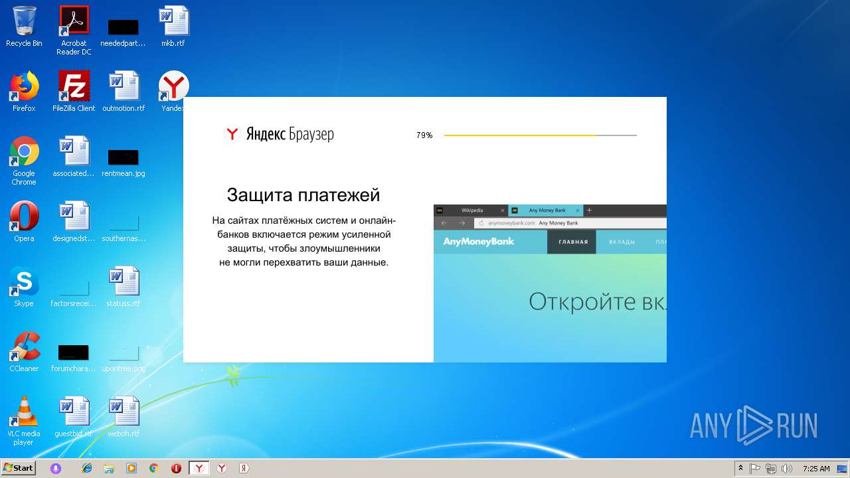Launch Windows Media Player from the taskbar
The image size is (850, 478).
[131, 468]
